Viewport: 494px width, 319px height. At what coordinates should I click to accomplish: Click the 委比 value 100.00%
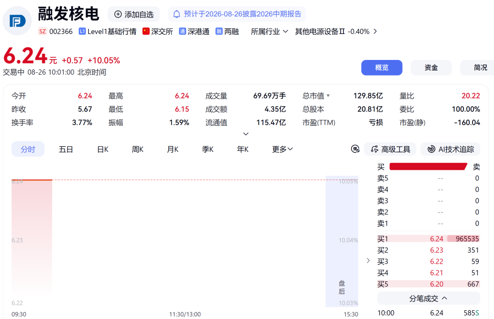click(466, 109)
